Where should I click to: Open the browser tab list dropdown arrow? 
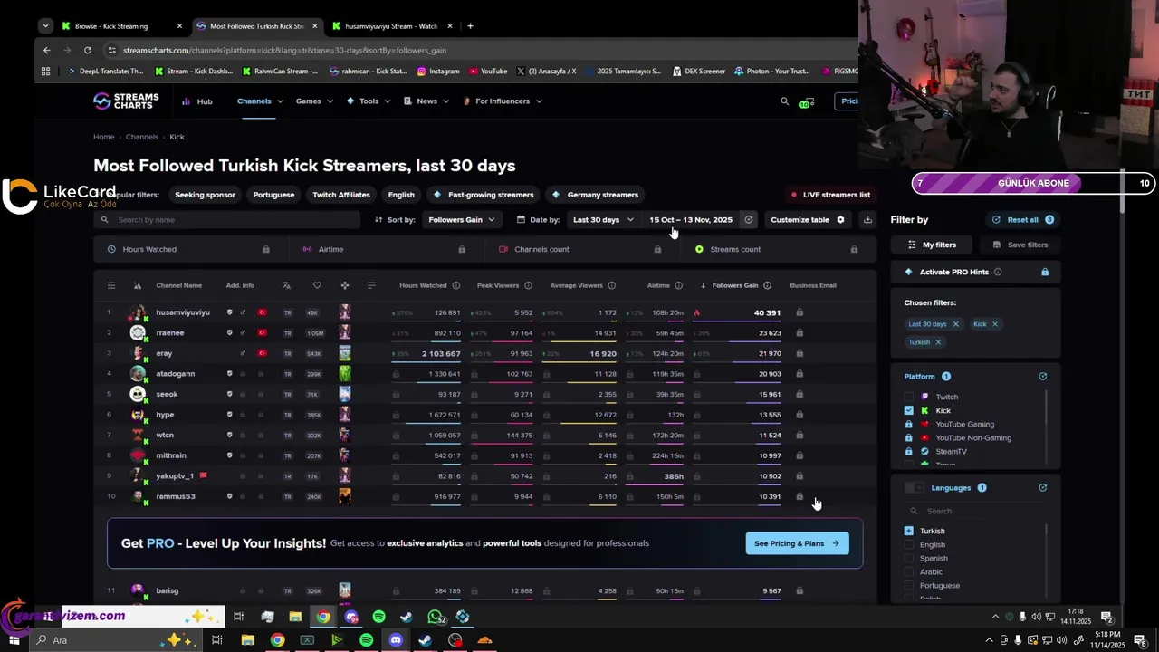pos(45,25)
